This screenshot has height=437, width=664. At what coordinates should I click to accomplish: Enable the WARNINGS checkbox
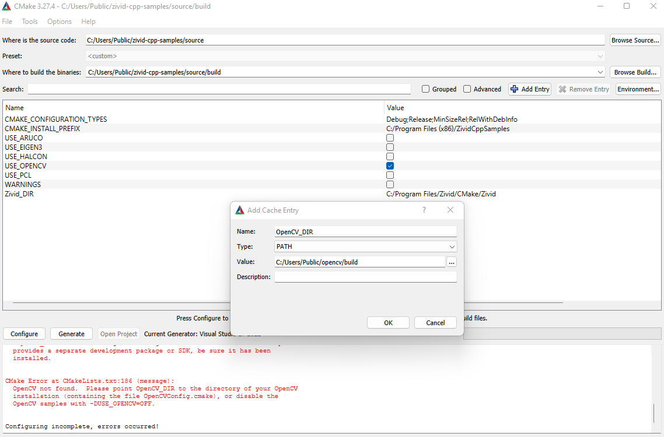click(x=390, y=185)
